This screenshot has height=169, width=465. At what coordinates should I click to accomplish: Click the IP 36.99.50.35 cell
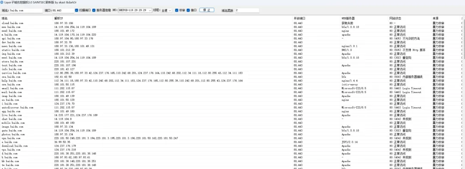[x=62, y=142]
